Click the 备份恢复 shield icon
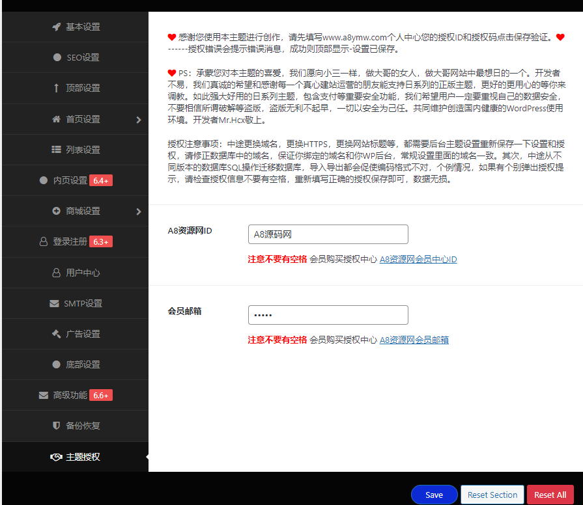This screenshot has height=505, width=583. click(57, 426)
